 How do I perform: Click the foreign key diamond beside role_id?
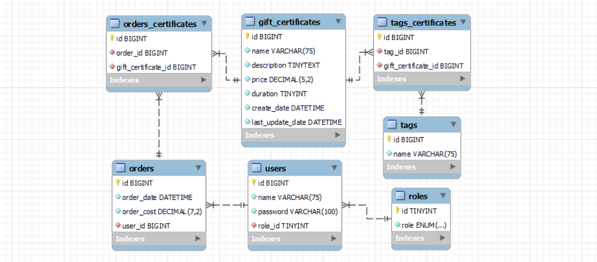click(x=254, y=225)
